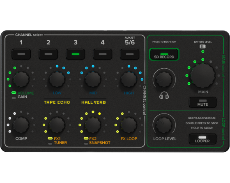Click the green VOLUME indicator LED

(14, 93)
